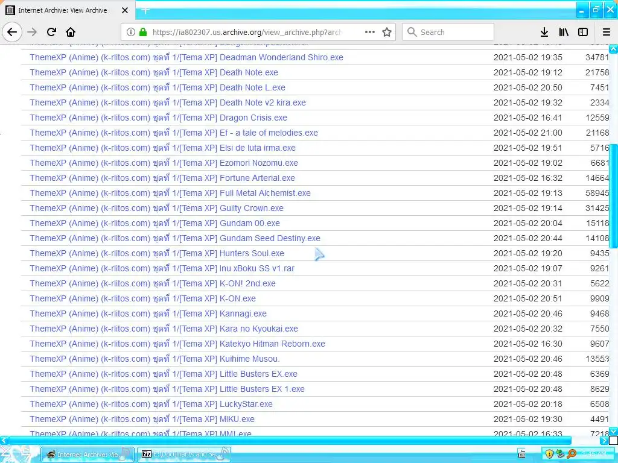
Task: Click the horizontal scrollbar right arrow
Action: (604, 440)
